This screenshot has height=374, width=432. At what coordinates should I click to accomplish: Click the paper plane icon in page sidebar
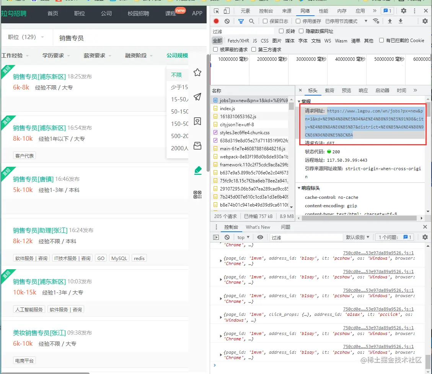point(197,97)
